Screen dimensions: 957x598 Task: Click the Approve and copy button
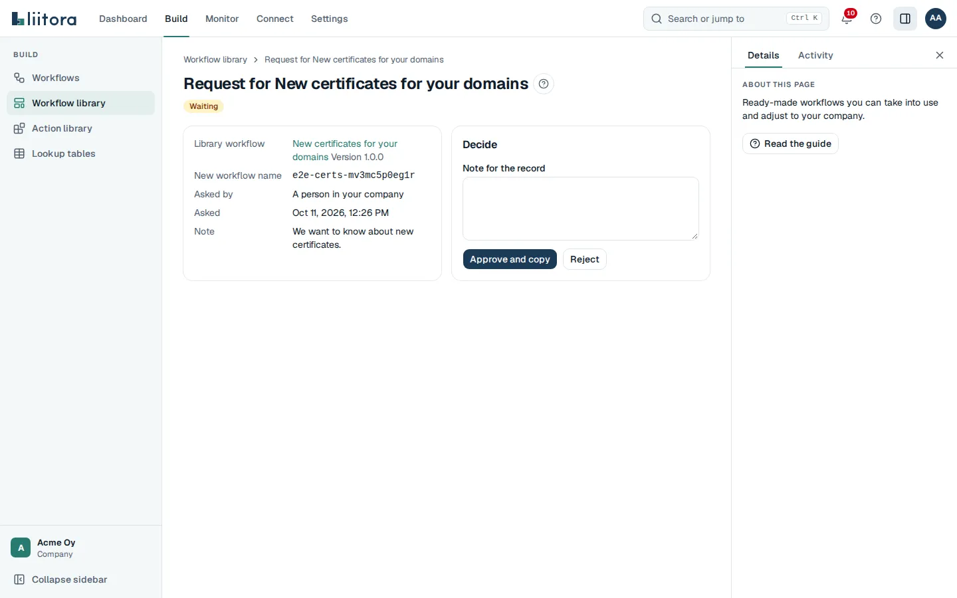pyautogui.click(x=510, y=259)
